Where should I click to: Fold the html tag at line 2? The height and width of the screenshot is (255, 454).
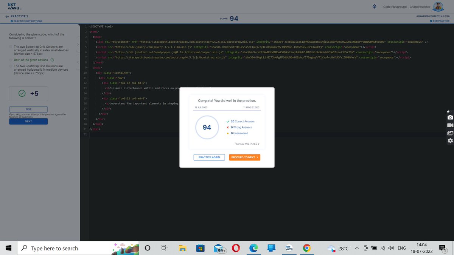point(88,32)
